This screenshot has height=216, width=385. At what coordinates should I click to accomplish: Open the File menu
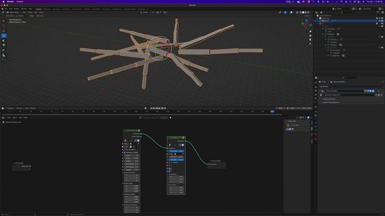pyautogui.click(x=7, y=9)
